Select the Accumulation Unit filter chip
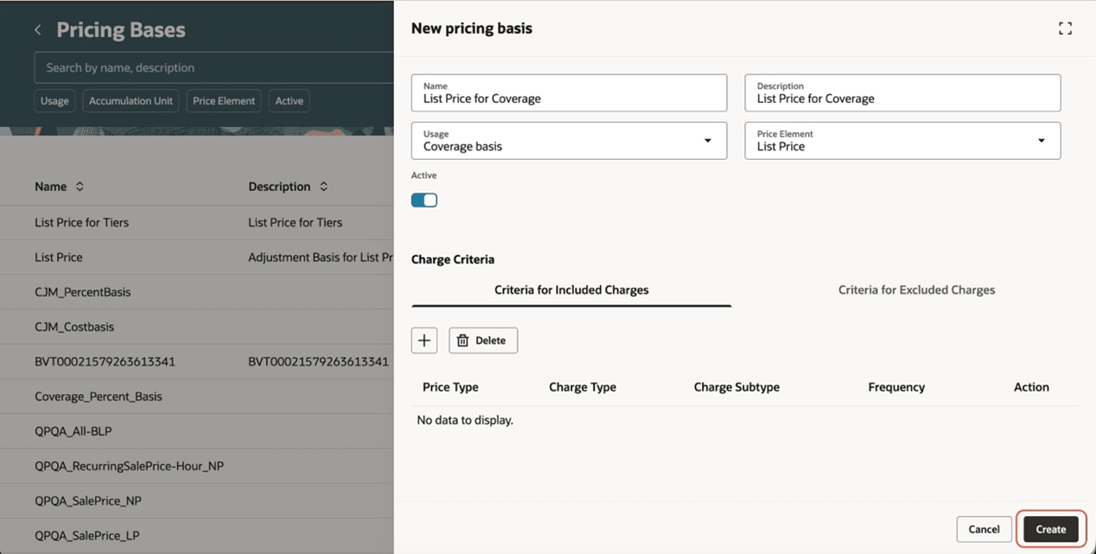Viewport: 1096px width, 554px height. point(131,101)
